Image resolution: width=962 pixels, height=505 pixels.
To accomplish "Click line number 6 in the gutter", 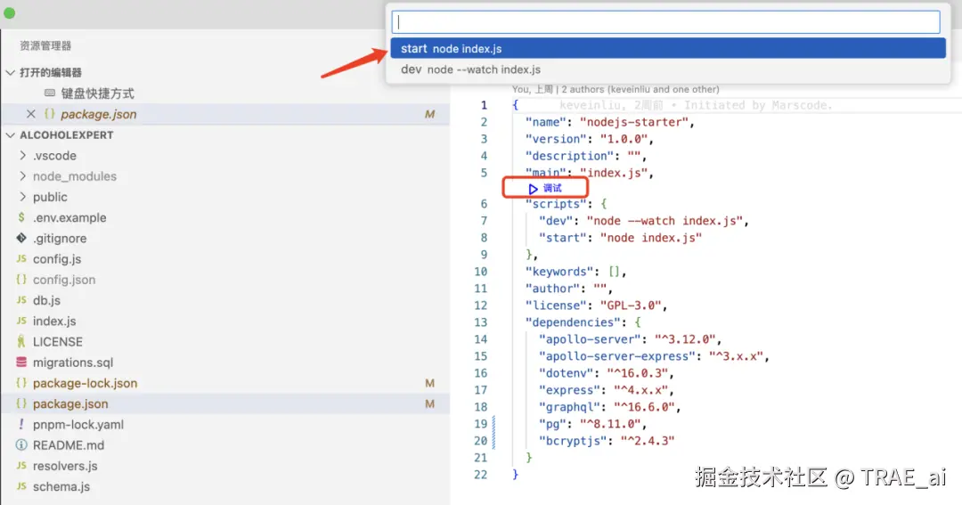I will tap(484, 204).
